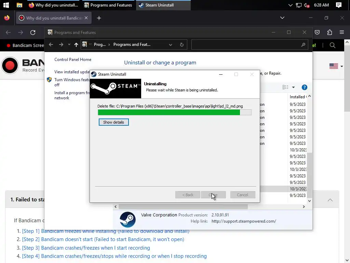Screen dimensions: 350x263
Task: Go back in Programs and Features
Action: [51, 45]
